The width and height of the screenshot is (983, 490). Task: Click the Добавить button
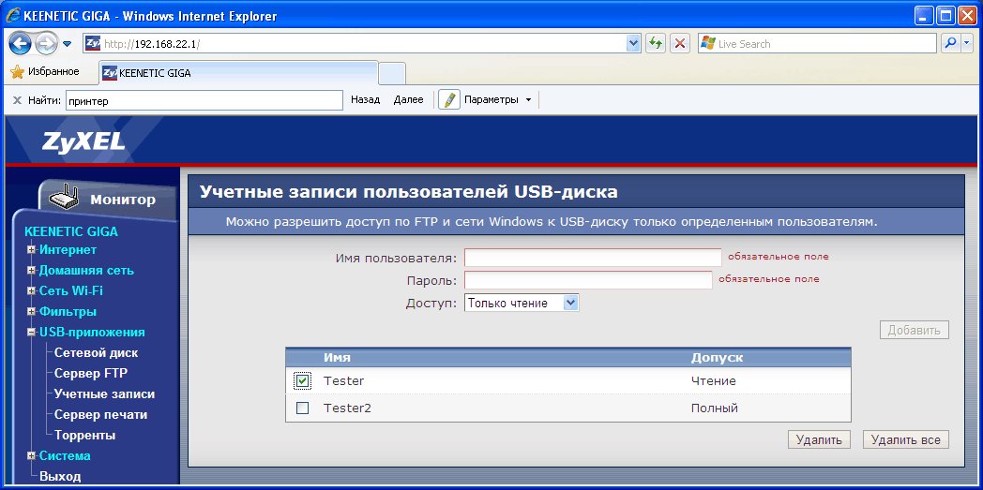[x=914, y=330]
